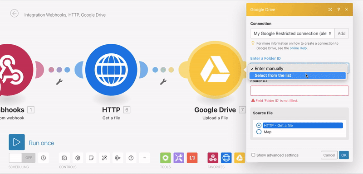Open the red Text parser tool
The height and width of the screenshot is (174, 363).
tap(192, 158)
